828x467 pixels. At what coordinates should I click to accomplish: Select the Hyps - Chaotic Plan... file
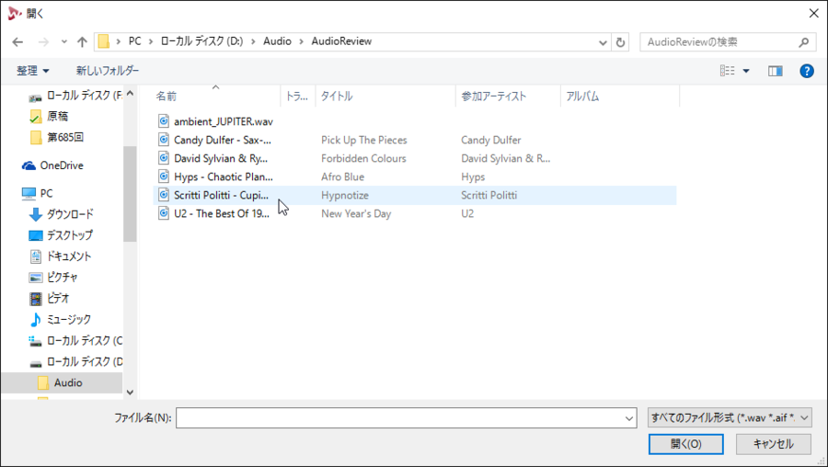click(x=224, y=177)
